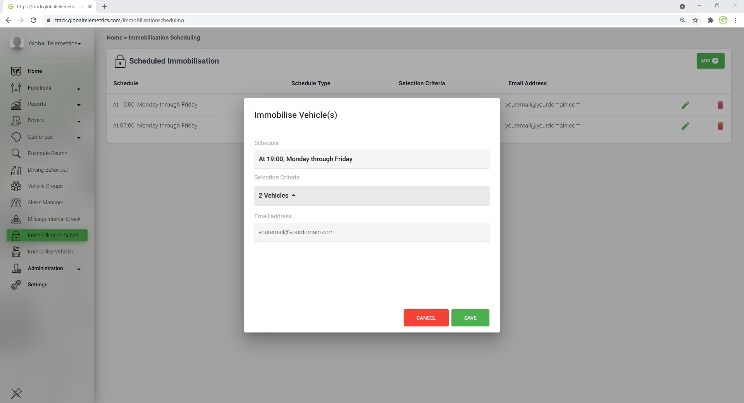Click the green edit pencil for 19:00 schedule
The image size is (744, 403).
[685, 105]
